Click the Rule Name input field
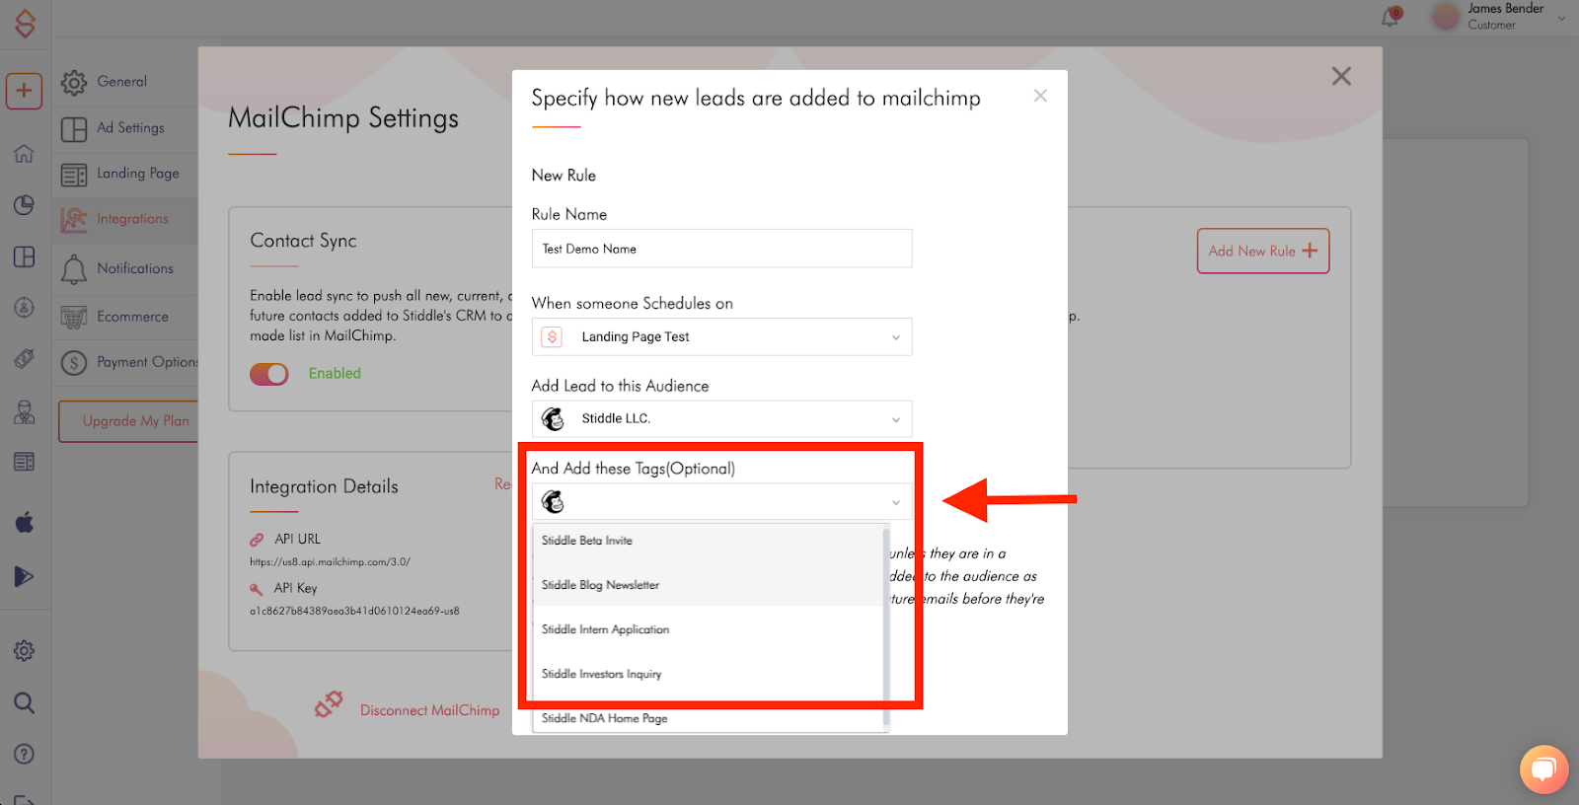1579x805 pixels. [721, 249]
